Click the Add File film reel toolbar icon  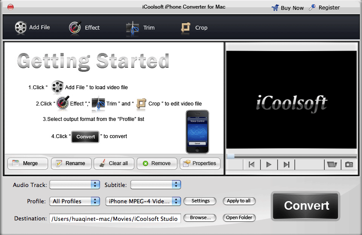[x=21, y=27]
